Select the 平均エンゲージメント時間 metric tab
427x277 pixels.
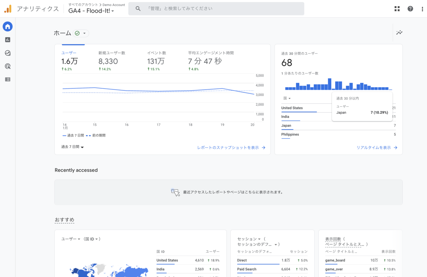coord(211,61)
